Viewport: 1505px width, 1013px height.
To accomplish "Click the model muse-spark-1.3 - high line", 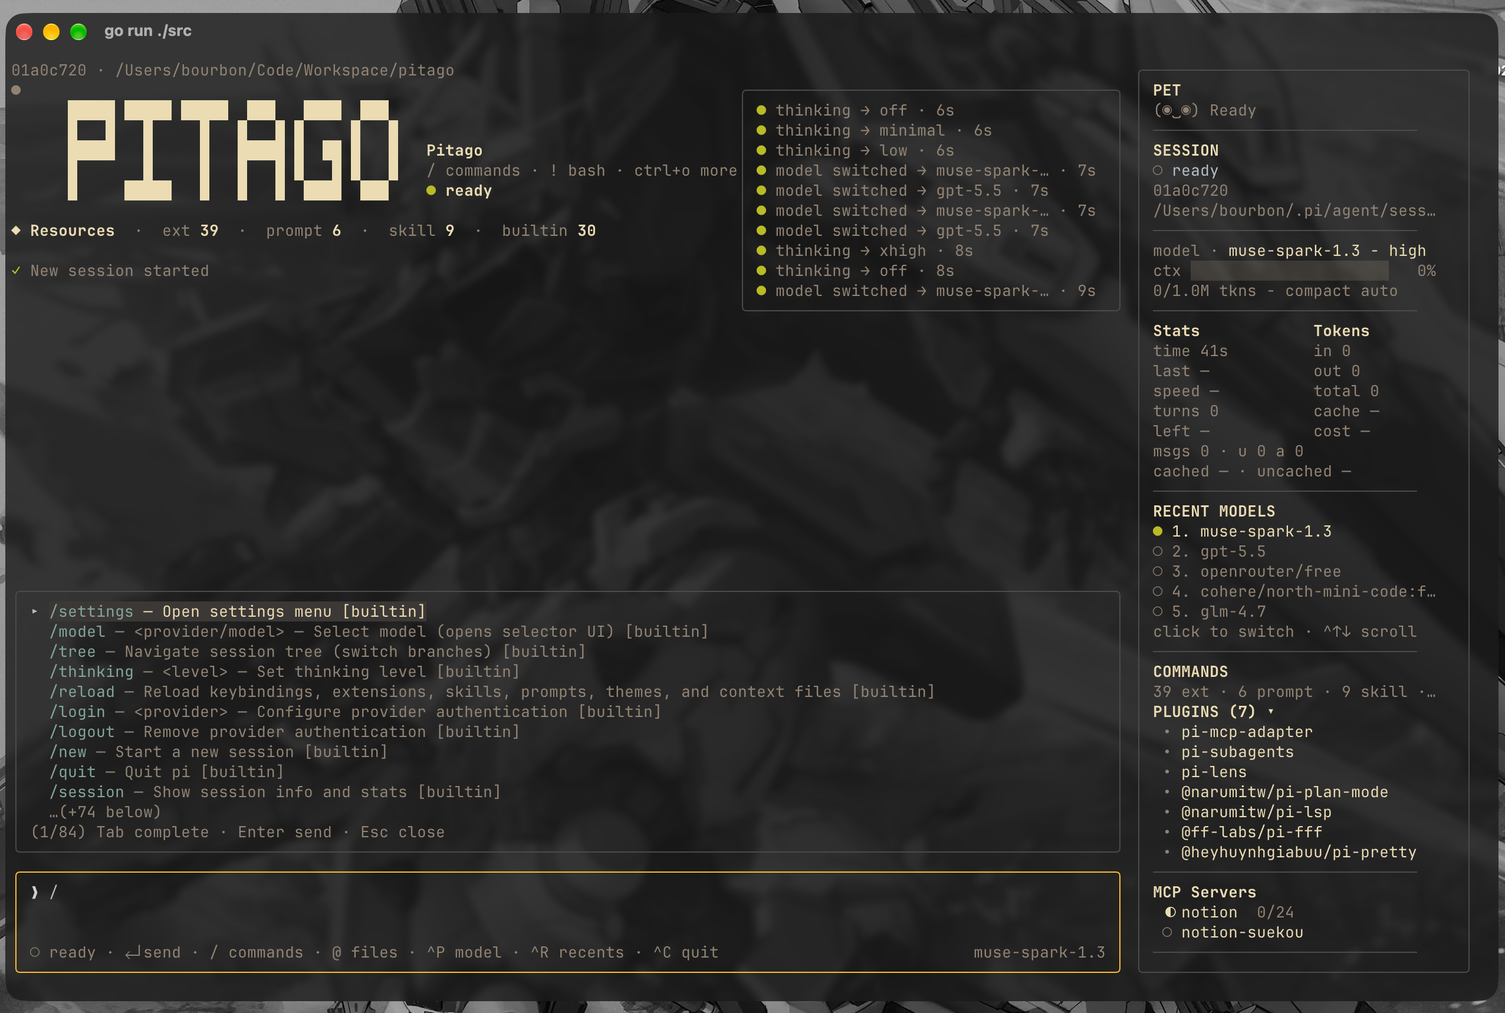I will click(1289, 251).
